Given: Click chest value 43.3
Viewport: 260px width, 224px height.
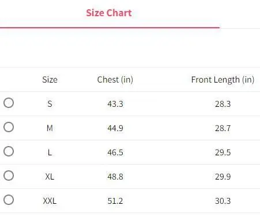Looking at the screenshot, I should click(x=115, y=104).
